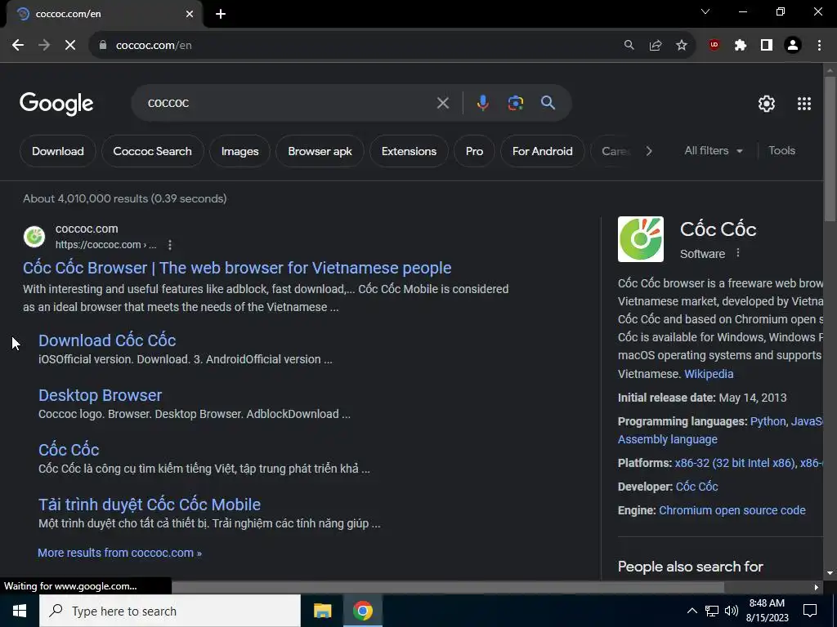
Task: Open the Cốc Cốc search engine sitelink
Action: [69, 450]
